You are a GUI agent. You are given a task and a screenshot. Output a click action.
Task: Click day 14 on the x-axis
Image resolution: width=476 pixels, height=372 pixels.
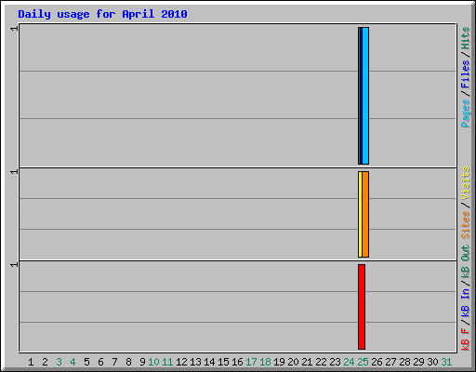coord(209,362)
